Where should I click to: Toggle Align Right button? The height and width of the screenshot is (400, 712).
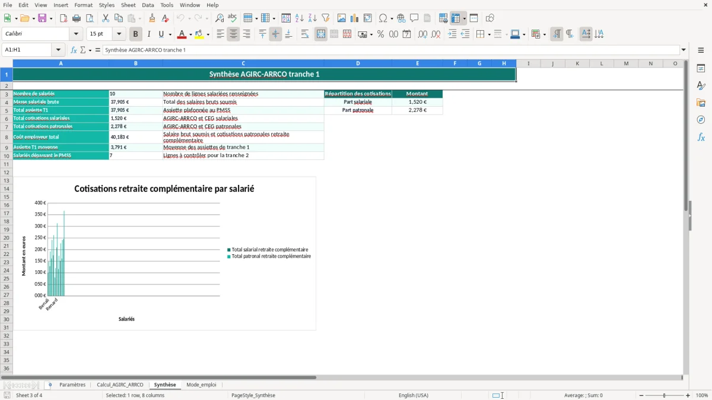coord(247,34)
